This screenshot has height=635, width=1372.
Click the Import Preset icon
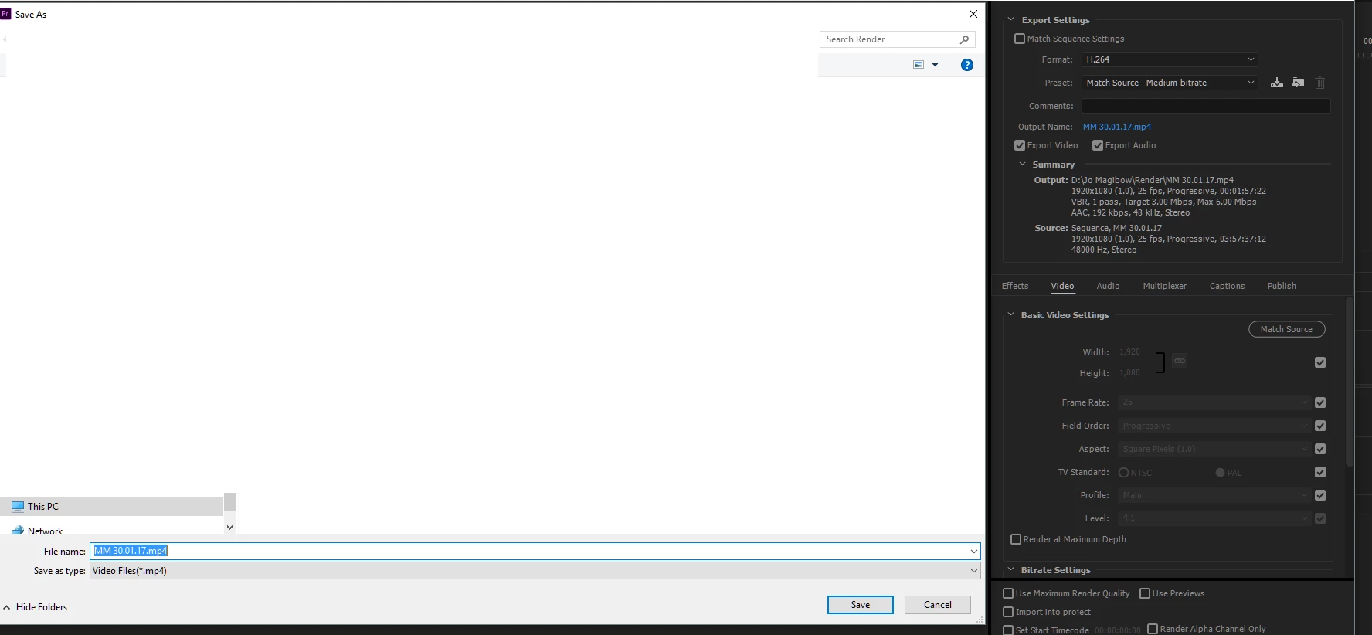pyautogui.click(x=1299, y=83)
